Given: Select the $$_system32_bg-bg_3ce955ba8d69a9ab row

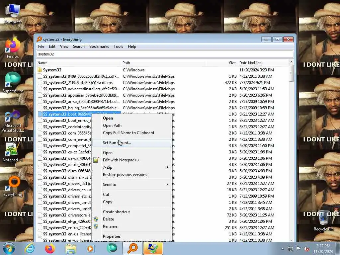Looking at the screenshot, I should pos(163,108).
